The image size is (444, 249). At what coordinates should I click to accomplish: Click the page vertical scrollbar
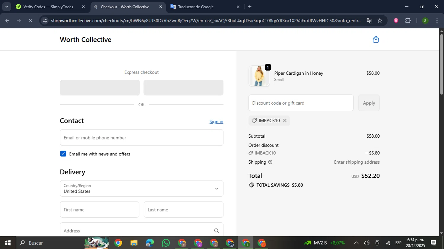[442, 64]
